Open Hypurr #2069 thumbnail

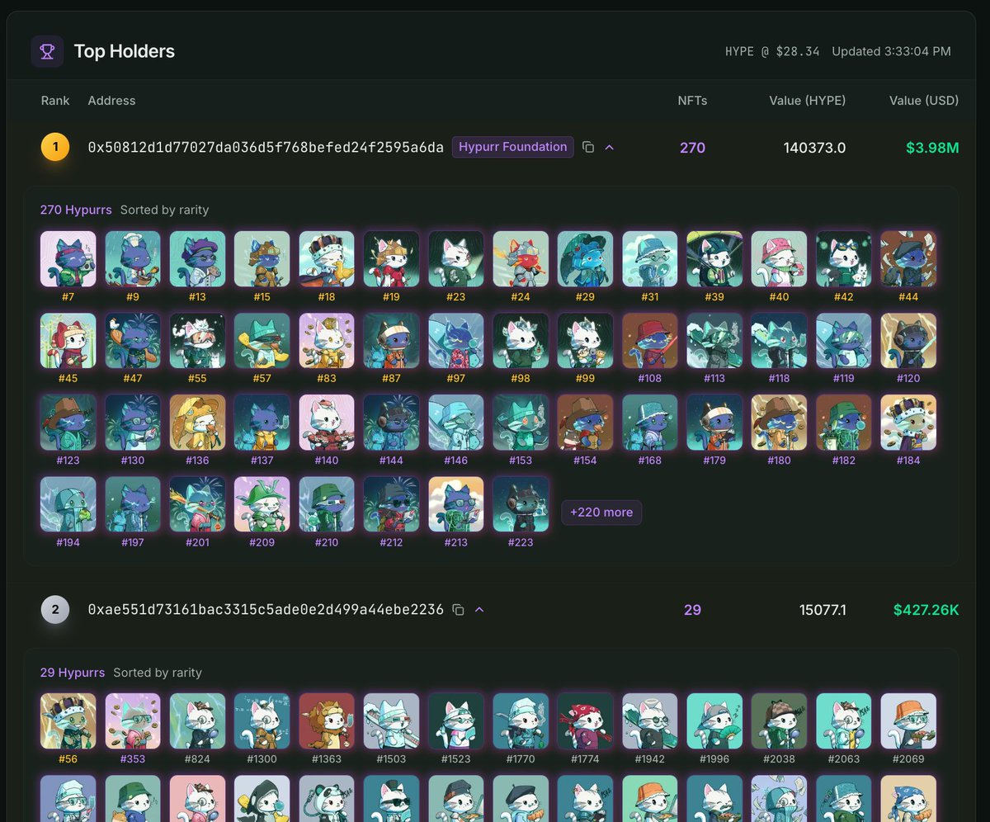[908, 720]
